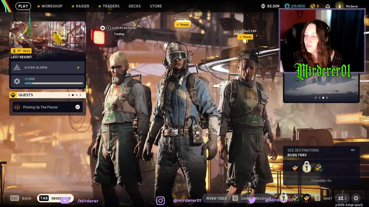The width and height of the screenshot is (369, 207).
Task: Open the Avian Alarm project row
Action: point(48,68)
